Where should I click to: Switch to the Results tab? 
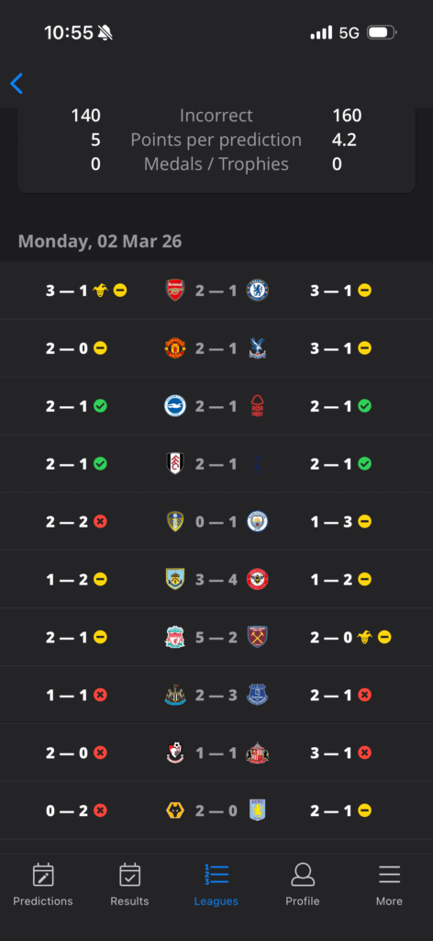click(129, 885)
